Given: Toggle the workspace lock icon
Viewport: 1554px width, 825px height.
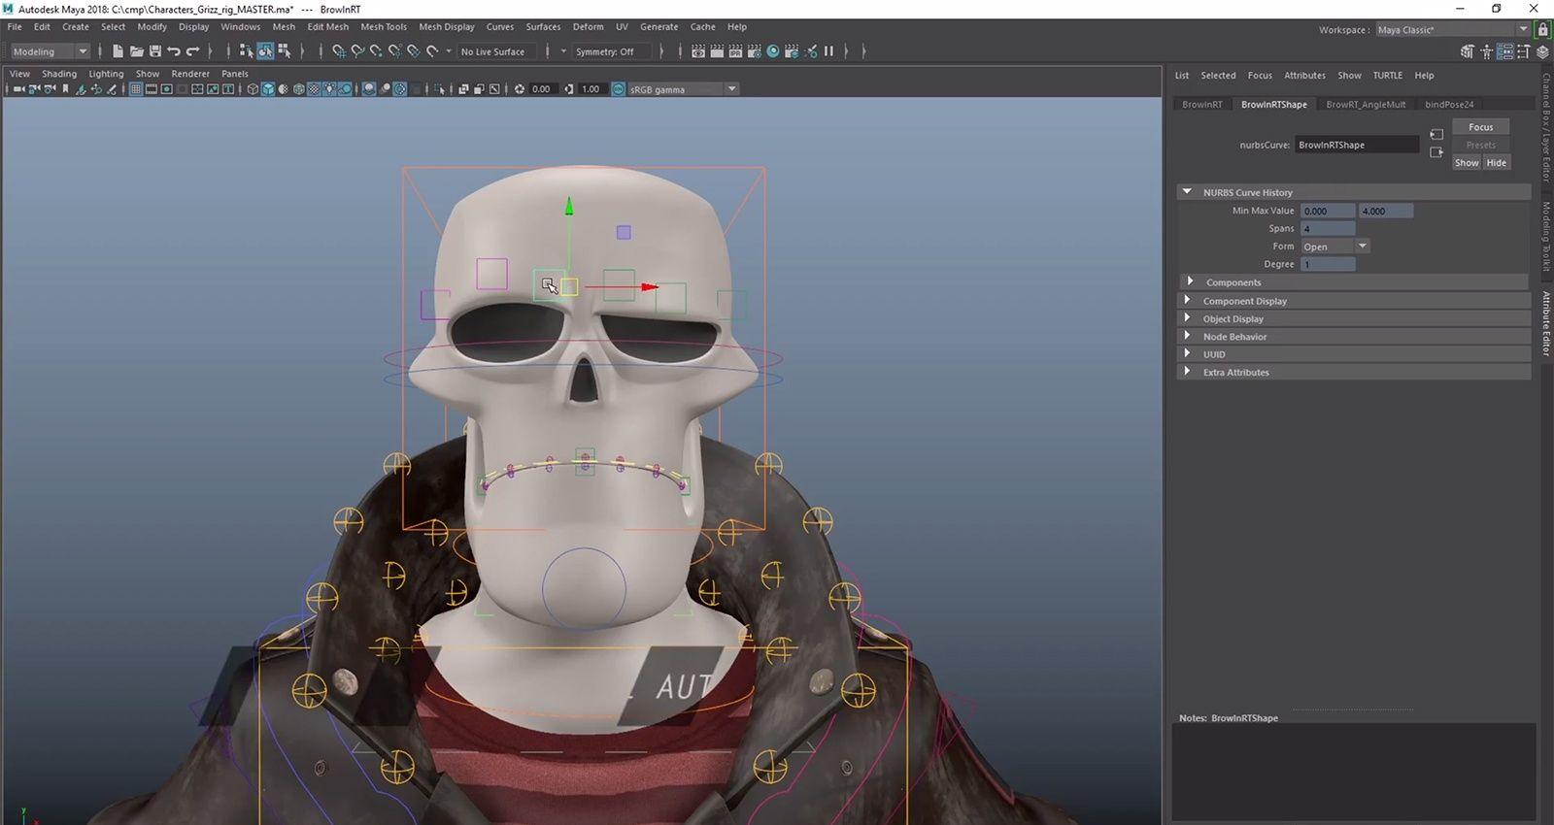Looking at the screenshot, I should point(1542,29).
